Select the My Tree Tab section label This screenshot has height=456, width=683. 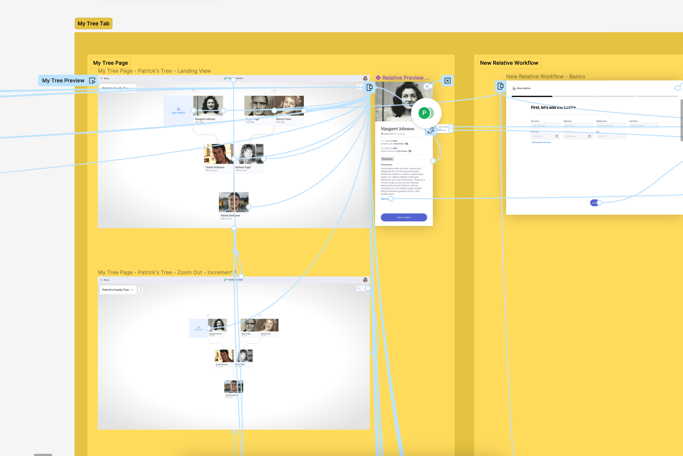pos(93,24)
